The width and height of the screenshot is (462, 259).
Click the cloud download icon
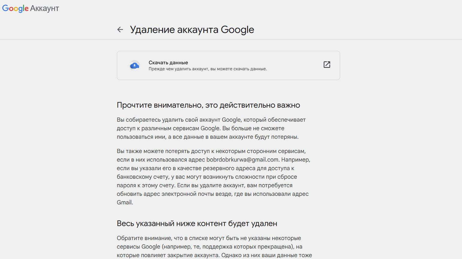(x=134, y=65)
